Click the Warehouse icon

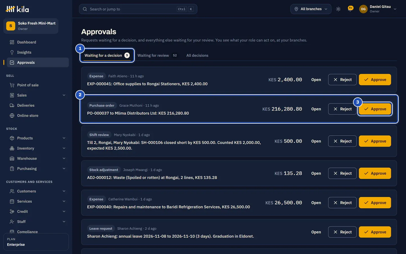(x=12, y=158)
